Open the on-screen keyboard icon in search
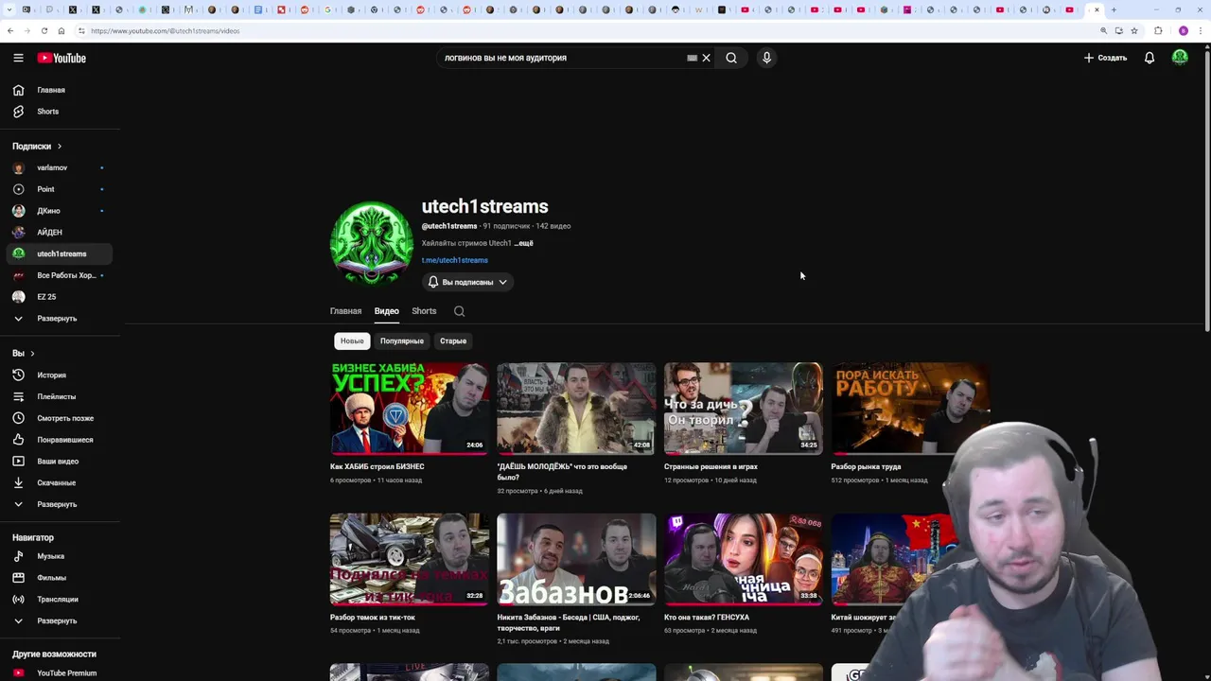Screen dimensions: 1211x681 (692, 58)
